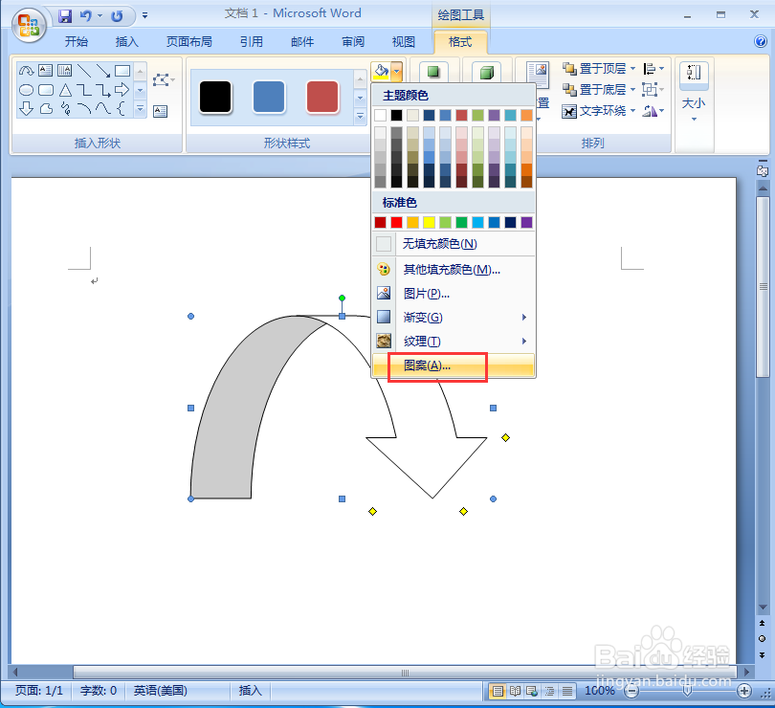Open the View tab (视图)

coord(404,42)
